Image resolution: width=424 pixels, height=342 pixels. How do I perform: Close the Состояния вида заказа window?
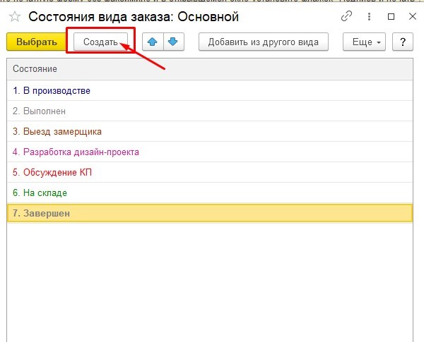coord(411,16)
